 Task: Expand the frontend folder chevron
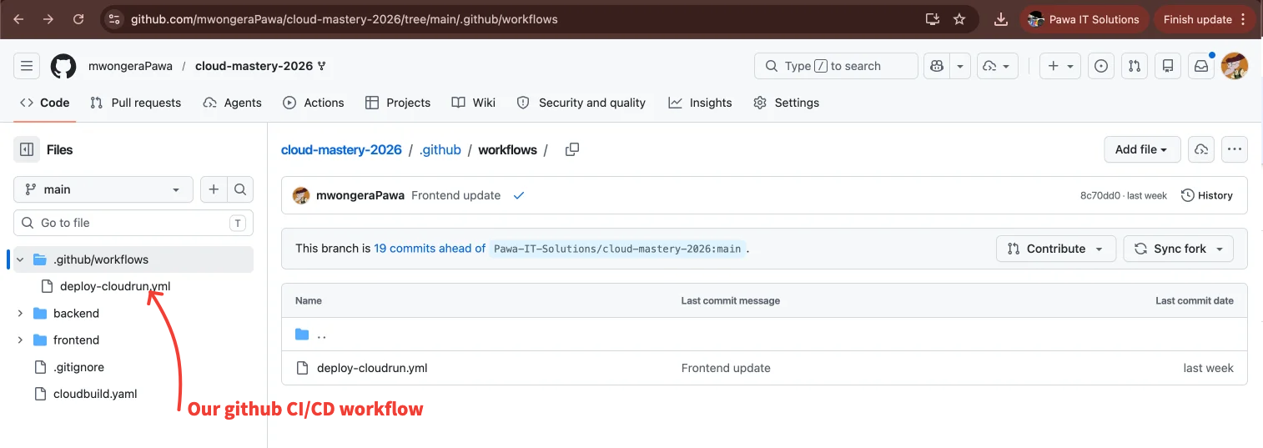21,340
